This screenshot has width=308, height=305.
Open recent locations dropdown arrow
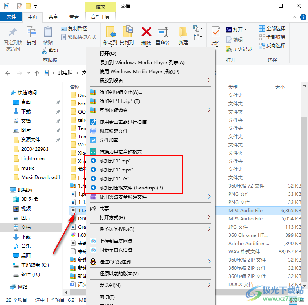(x=29, y=73)
